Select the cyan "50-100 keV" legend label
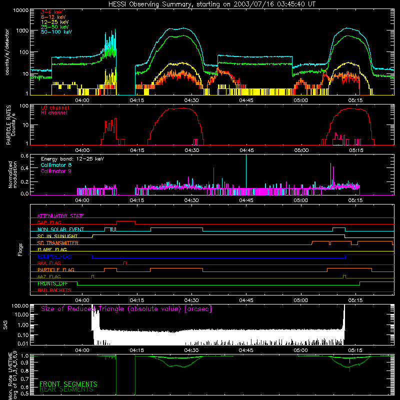This screenshot has width=400, height=400. coord(56,32)
